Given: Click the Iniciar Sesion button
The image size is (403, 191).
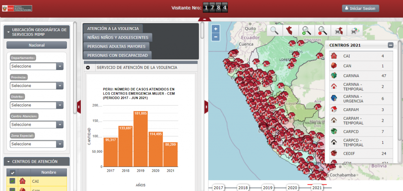Looking at the screenshot, I should pos(360,8).
